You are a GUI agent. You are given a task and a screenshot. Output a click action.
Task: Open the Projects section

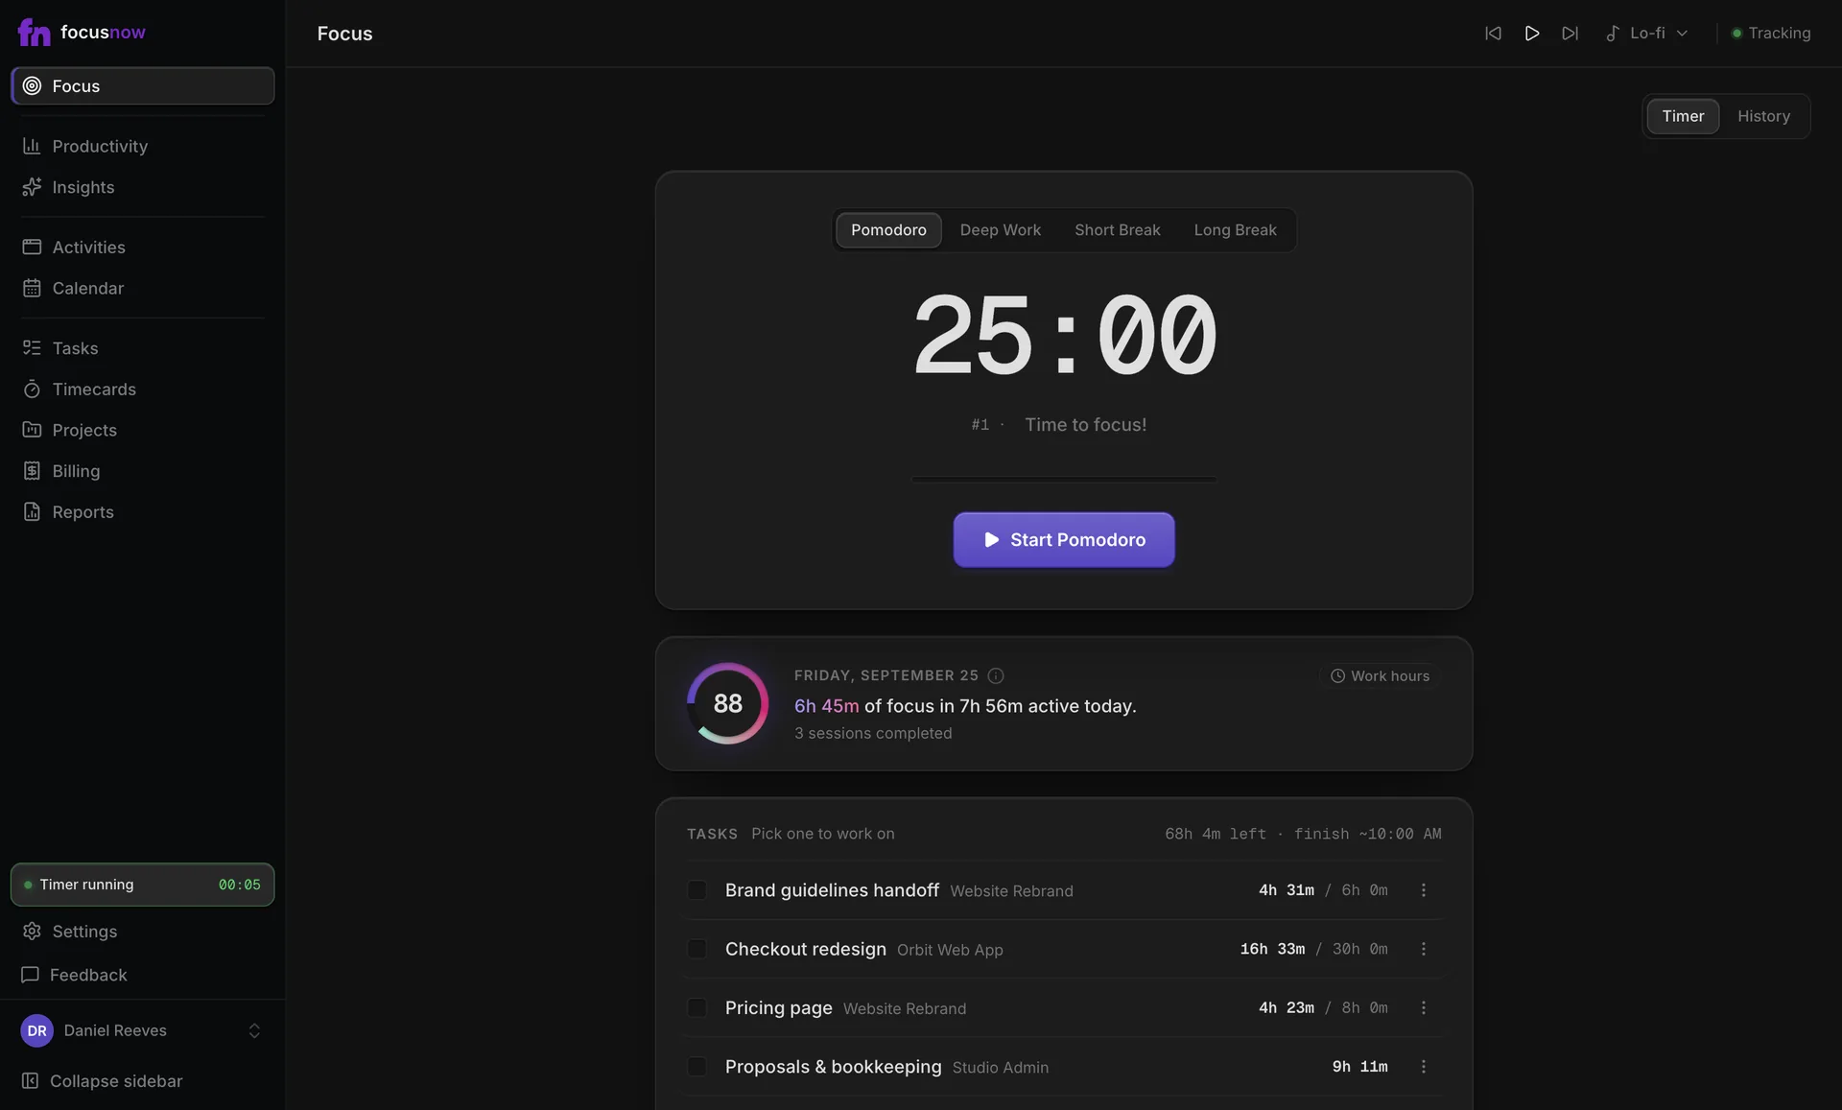click(142, 430)
